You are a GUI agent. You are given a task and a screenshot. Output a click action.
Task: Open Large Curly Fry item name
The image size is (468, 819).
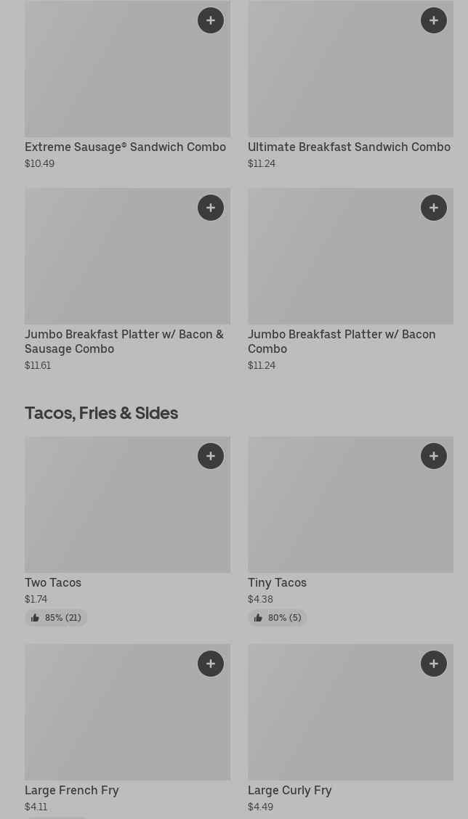289,790
